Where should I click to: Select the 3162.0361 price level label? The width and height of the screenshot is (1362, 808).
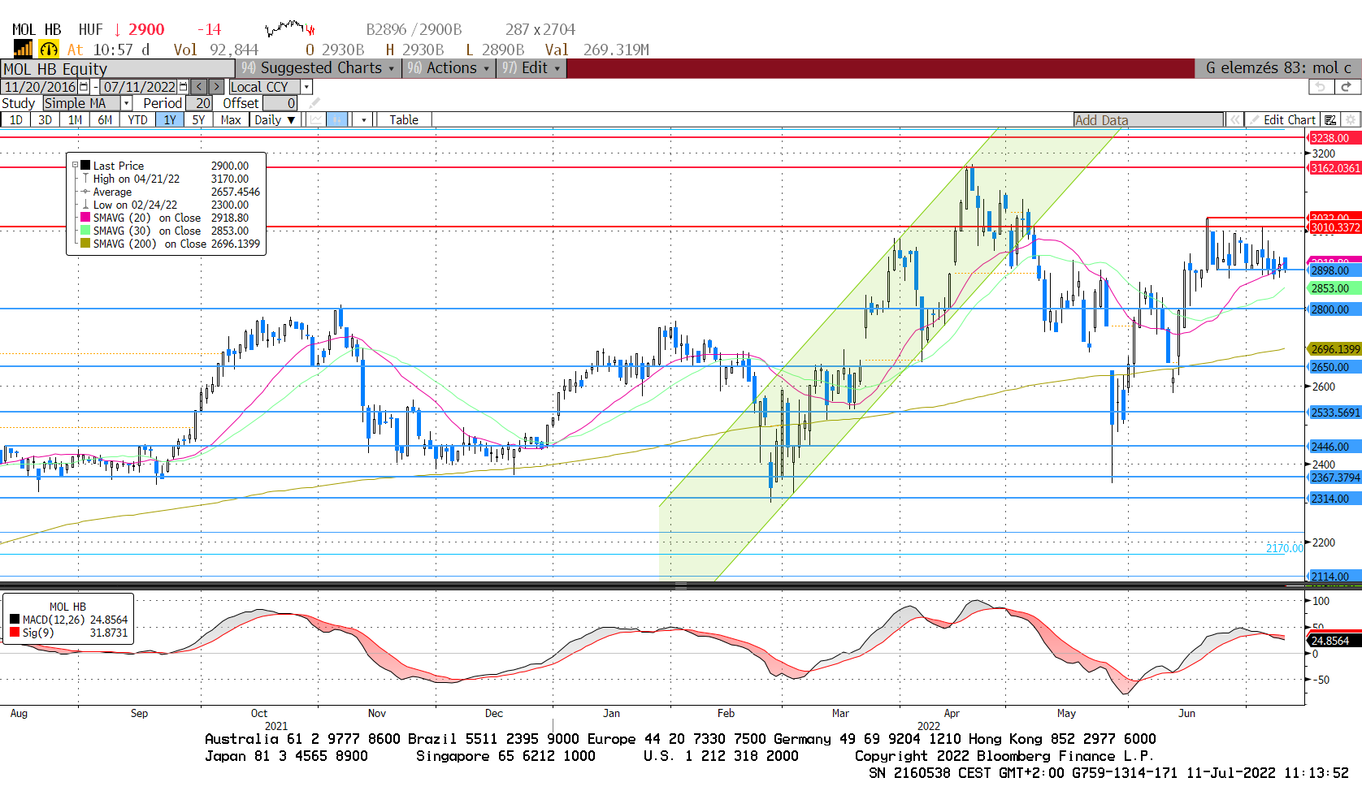click(x=1335, y=168)
